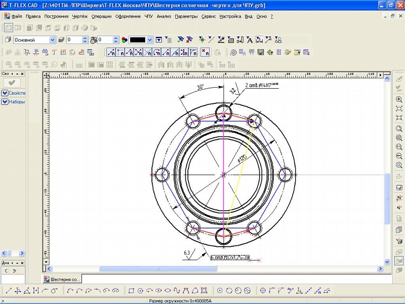Toggle clear-all filter with red cross
The image size is (405, 304).
pos(190,40)
